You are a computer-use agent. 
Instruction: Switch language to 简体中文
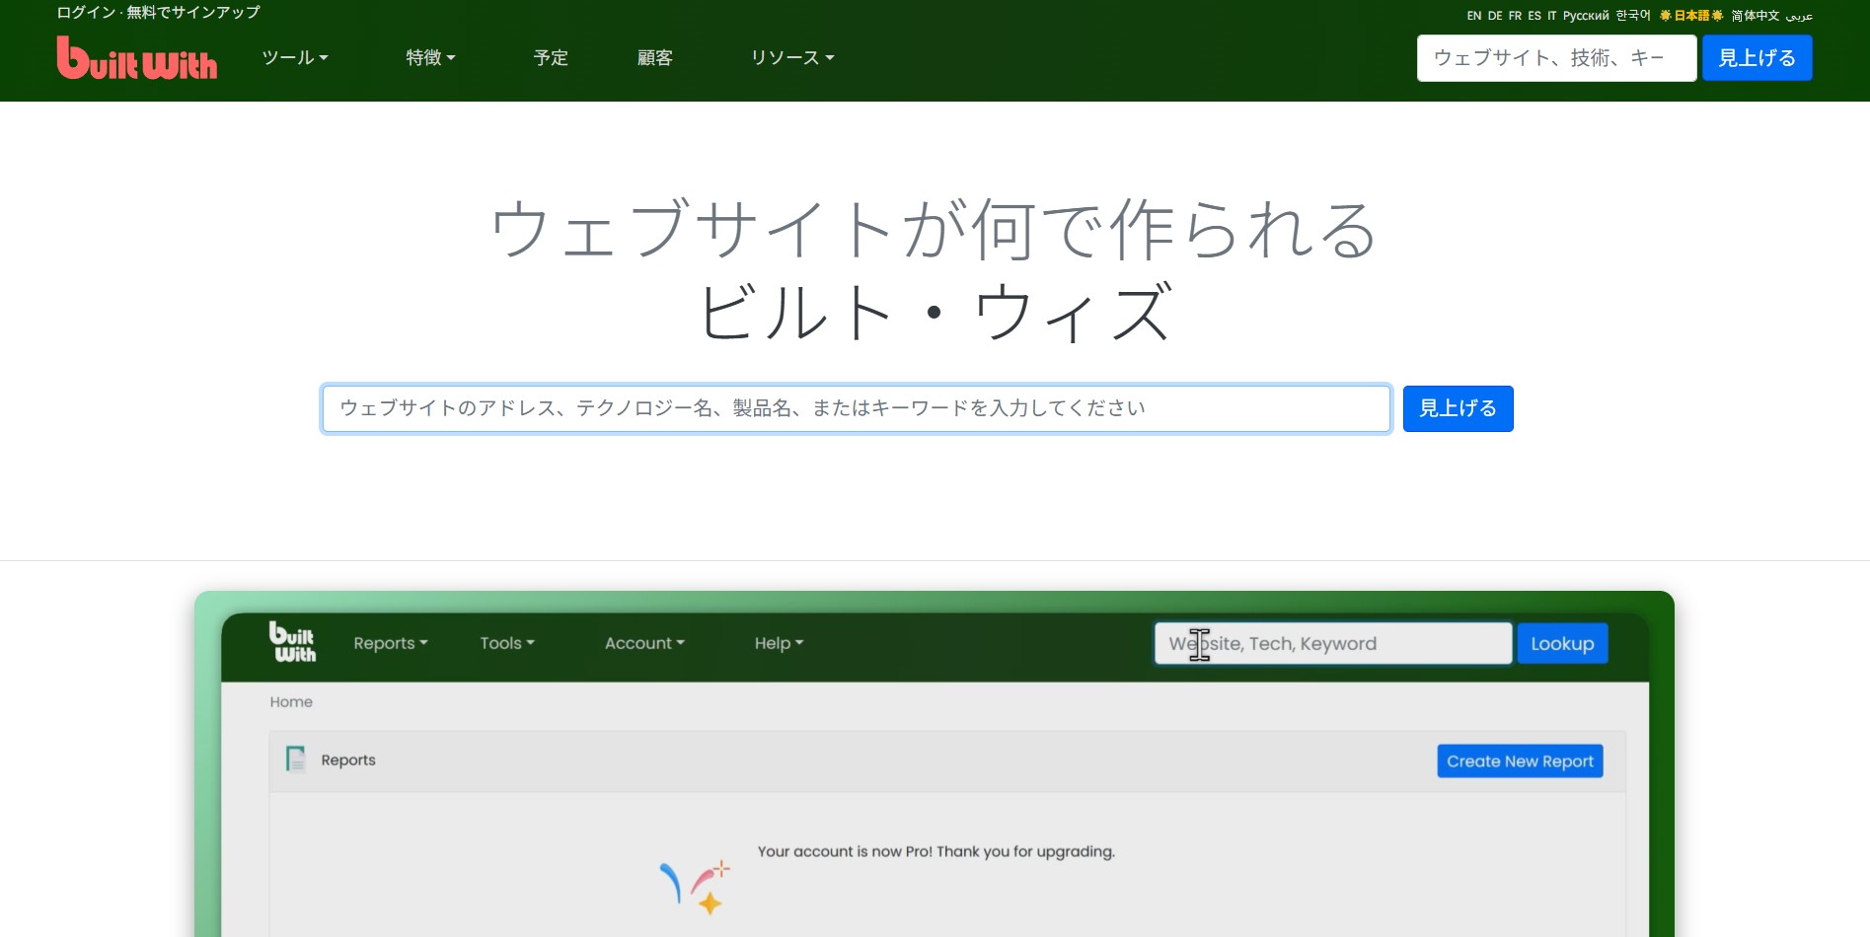click(x=1755, y=16)
